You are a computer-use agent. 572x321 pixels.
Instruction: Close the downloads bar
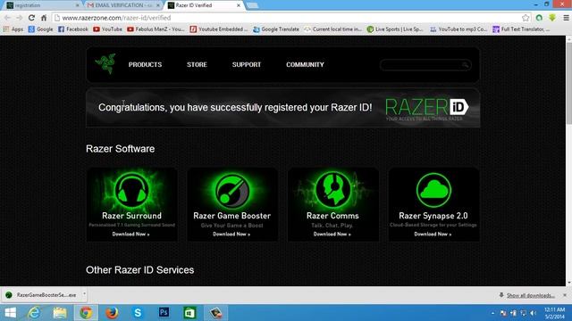coord(565,295)
